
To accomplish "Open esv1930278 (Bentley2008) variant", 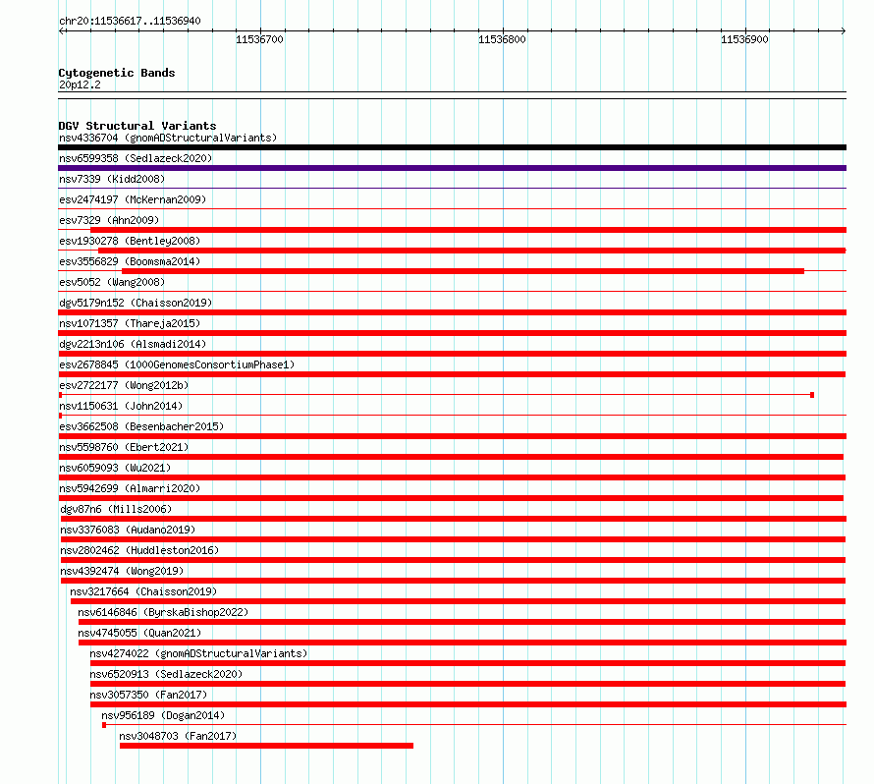I will pos(130,241).
